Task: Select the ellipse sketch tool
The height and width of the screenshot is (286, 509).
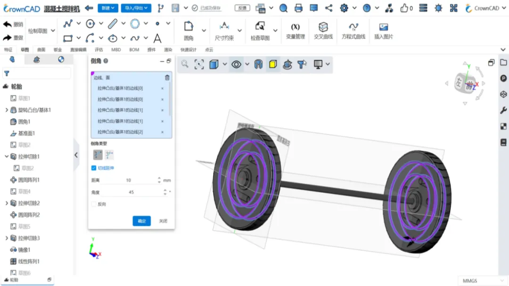Action: point(113,38)
